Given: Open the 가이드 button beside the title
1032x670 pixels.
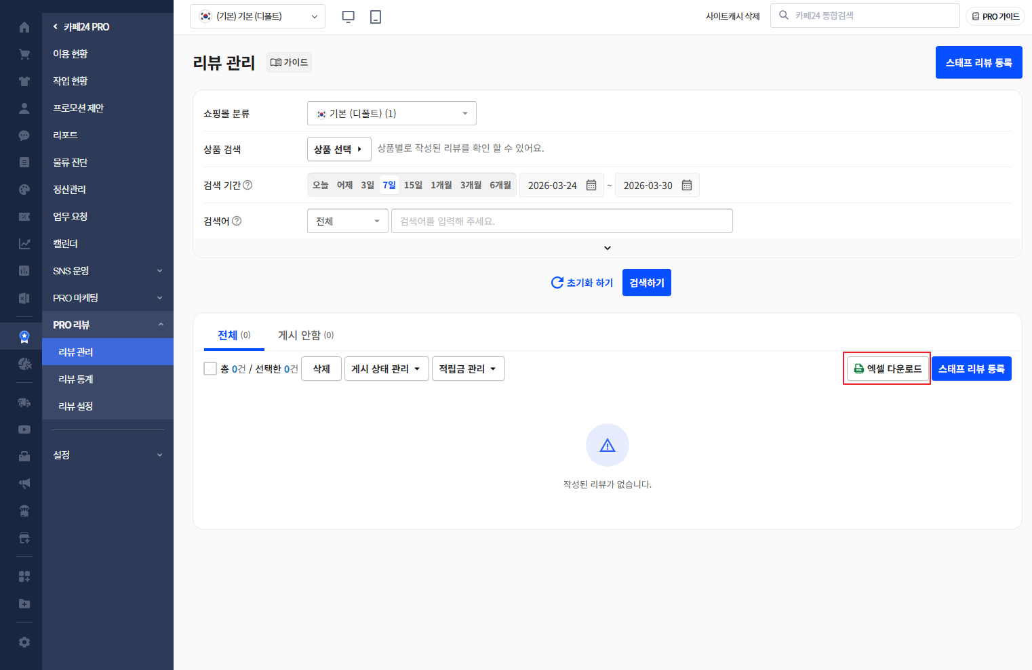Looking at the screenshot, I should point(289,62).
